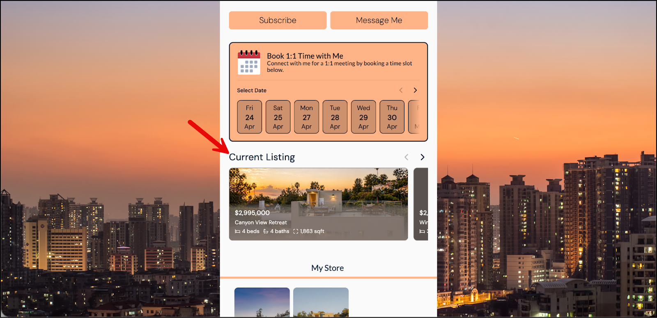Viewport: 657px width, 318px height.
Task: Pick Tue 28 Apr date slot
Action: (335, 117)
